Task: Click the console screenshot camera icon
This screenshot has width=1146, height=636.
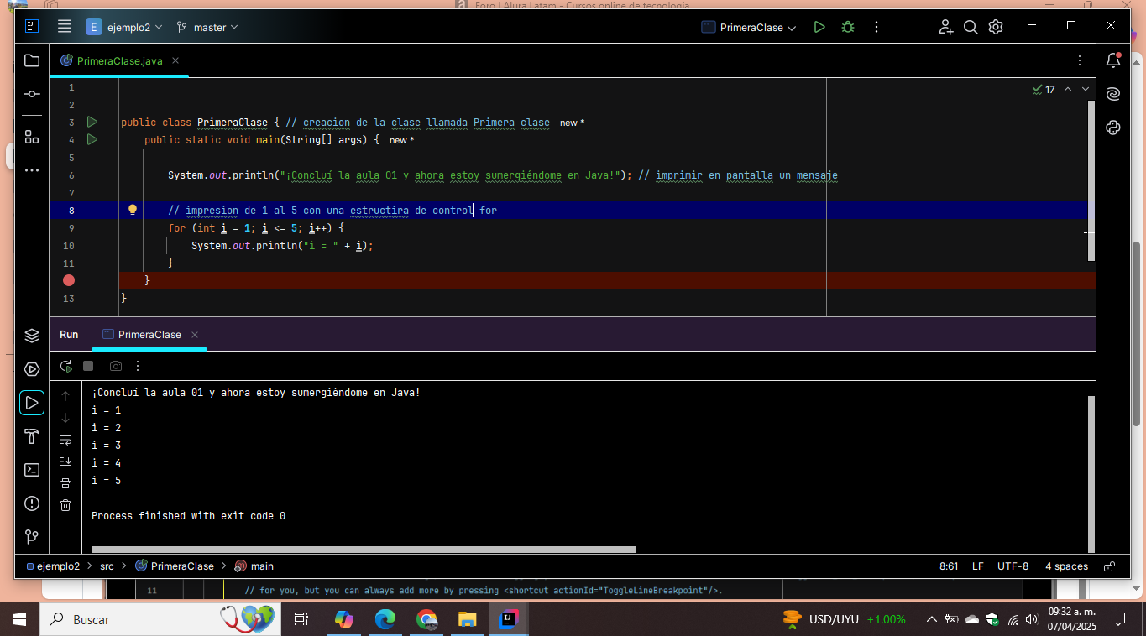Action: [x=116, y=366]
